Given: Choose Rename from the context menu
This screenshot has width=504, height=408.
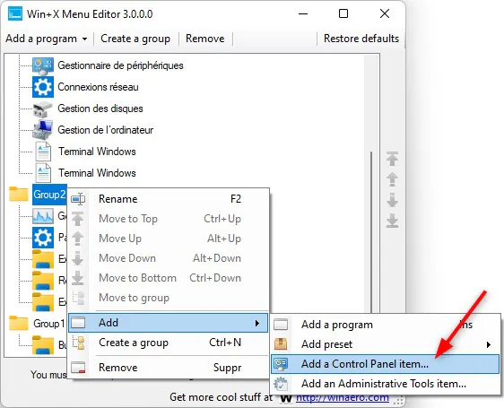Looking at the screenshot, I should [x=169, y=199].
